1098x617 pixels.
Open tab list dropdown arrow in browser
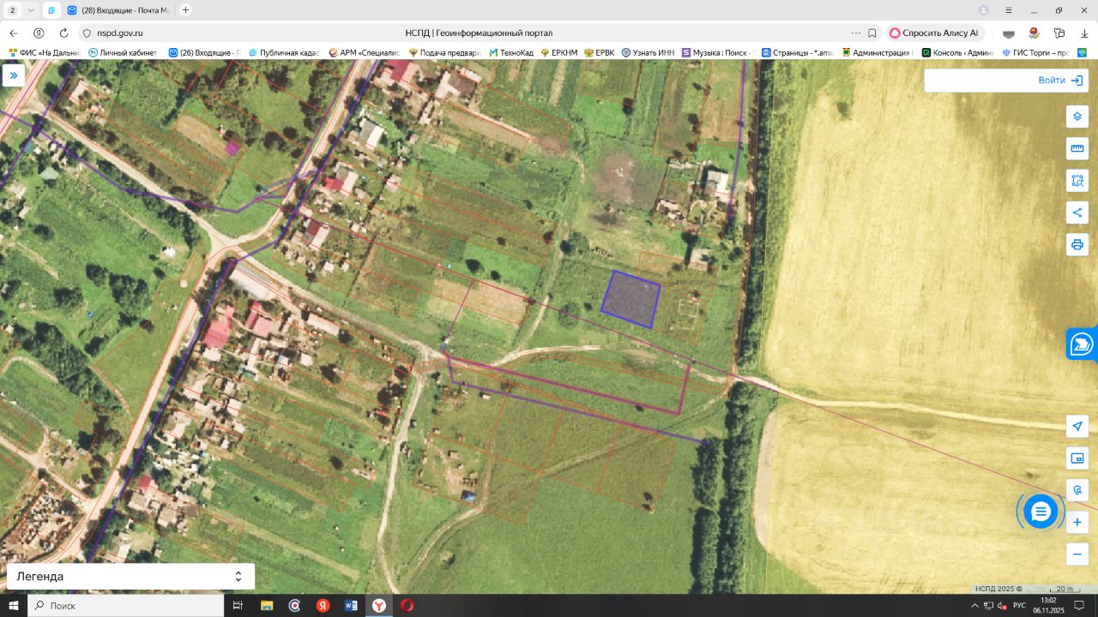click(32, 10)
